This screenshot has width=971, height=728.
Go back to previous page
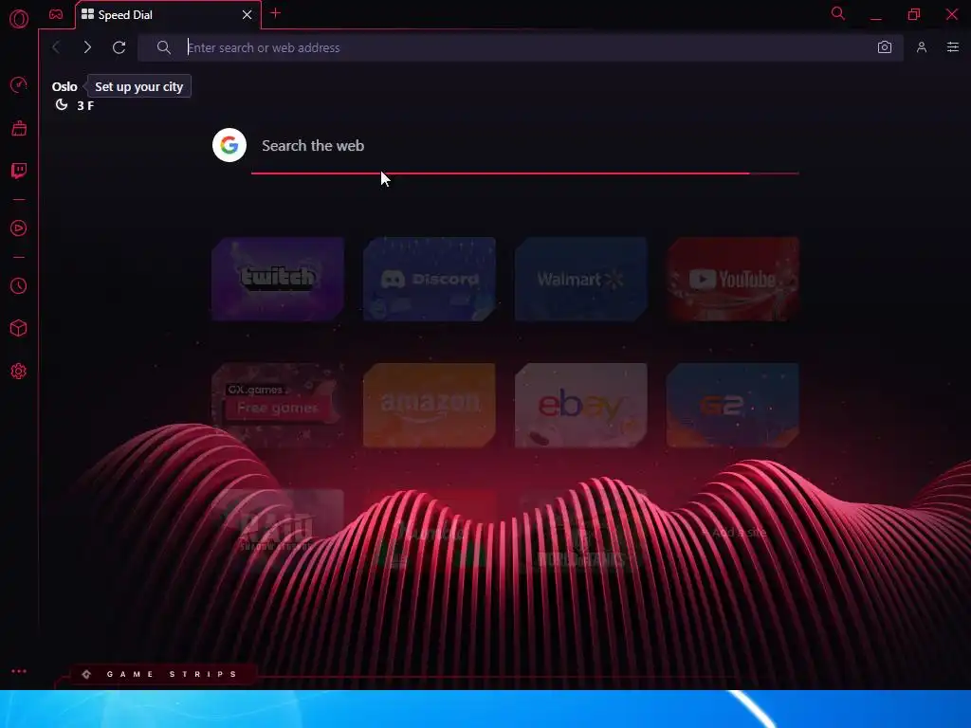point(56,47)
